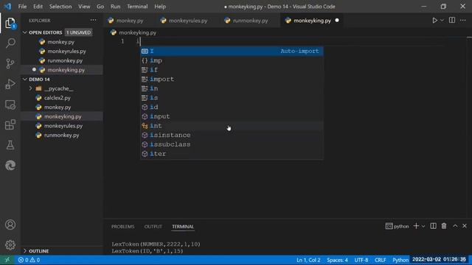Choose 'import' from the autocomplete list
This screenshot has height=265, width=472.
point(232,79)
